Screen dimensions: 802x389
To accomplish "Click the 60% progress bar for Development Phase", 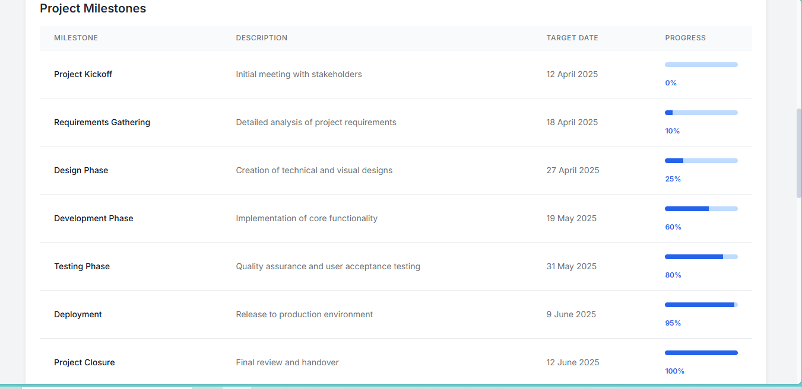I will 701,209.
